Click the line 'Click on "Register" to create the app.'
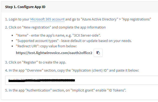This screenshot has height=102, width=158. 36,62
